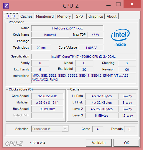Click the L1 Data cache size value
This screenshot has width=143, height=150.
pyautogui.click(x=102, y=96)
